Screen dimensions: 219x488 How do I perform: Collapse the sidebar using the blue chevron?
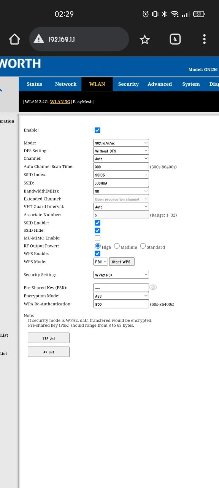(1, 90)
